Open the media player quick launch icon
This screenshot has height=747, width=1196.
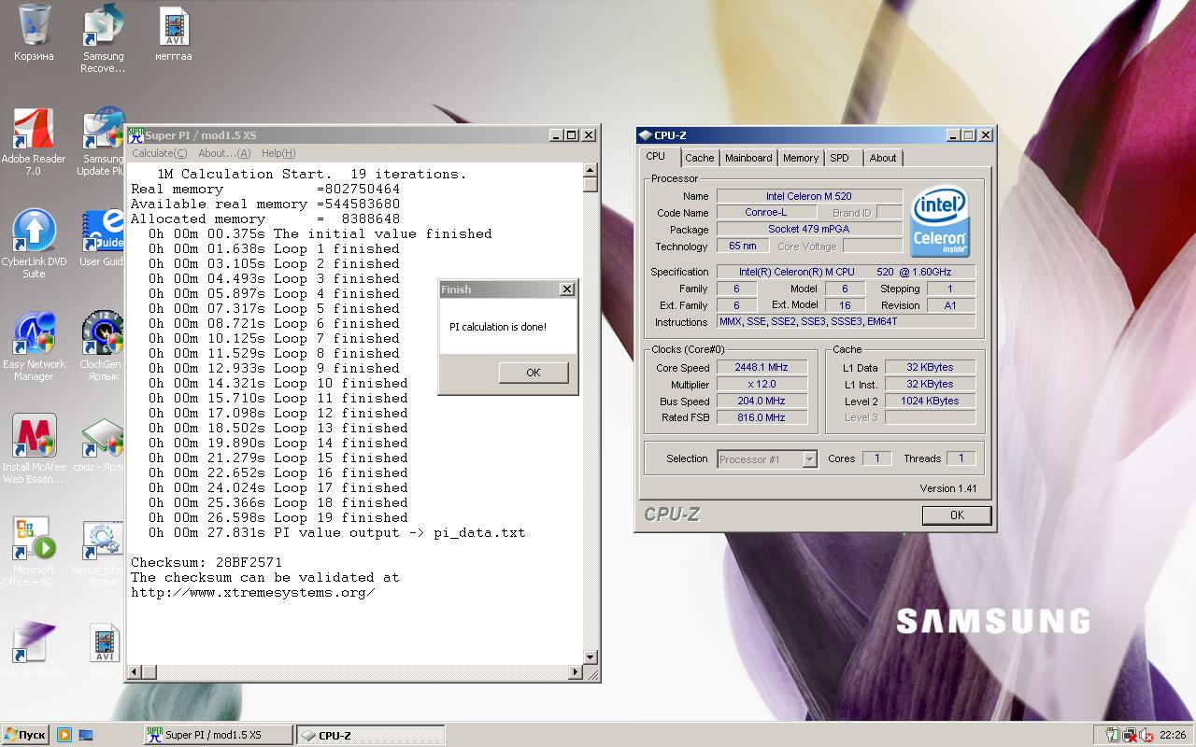[64, 735]
